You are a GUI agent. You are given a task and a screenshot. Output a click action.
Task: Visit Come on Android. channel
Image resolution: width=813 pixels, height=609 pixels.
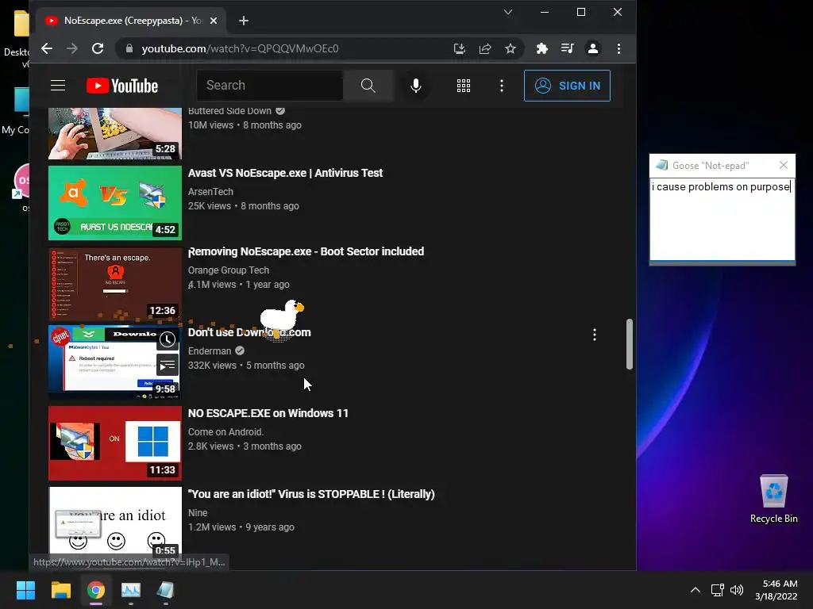coord(225,432)
